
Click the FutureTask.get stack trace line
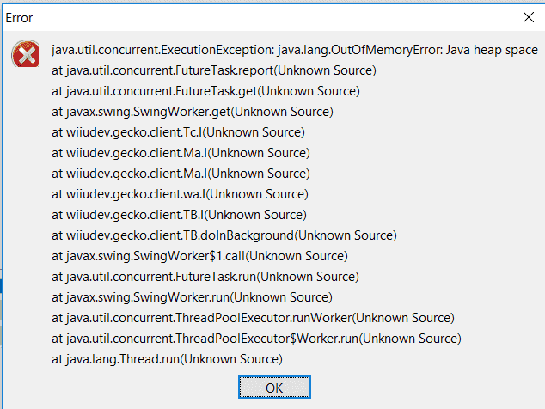click(x=205, y=91)
